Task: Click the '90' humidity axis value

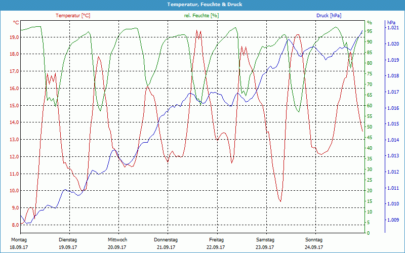Action: tap(370, 42)
